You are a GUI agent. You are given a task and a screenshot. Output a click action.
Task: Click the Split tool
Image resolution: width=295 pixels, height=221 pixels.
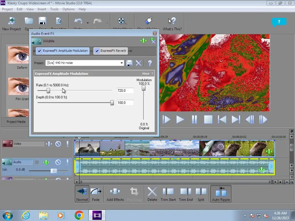[x=201, y=194]
